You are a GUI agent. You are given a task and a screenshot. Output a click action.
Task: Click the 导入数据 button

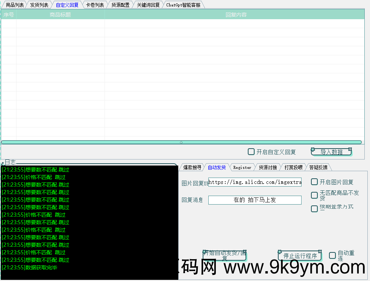[x=331, y=152]
